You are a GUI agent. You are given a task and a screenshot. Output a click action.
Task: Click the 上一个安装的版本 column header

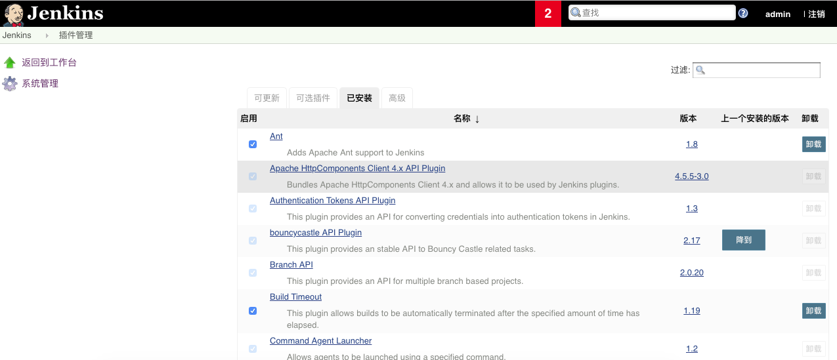755,119
